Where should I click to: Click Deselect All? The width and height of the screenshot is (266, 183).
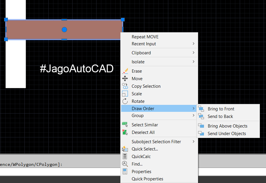pos(143,132)
